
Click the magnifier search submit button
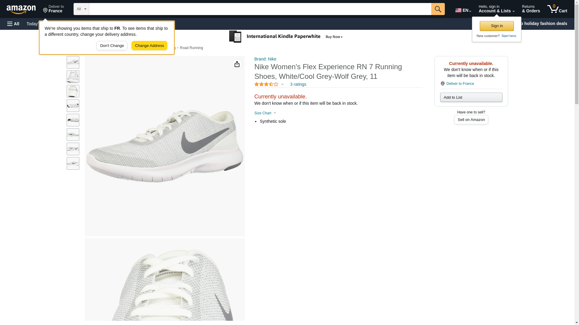(x=438, y=9)
